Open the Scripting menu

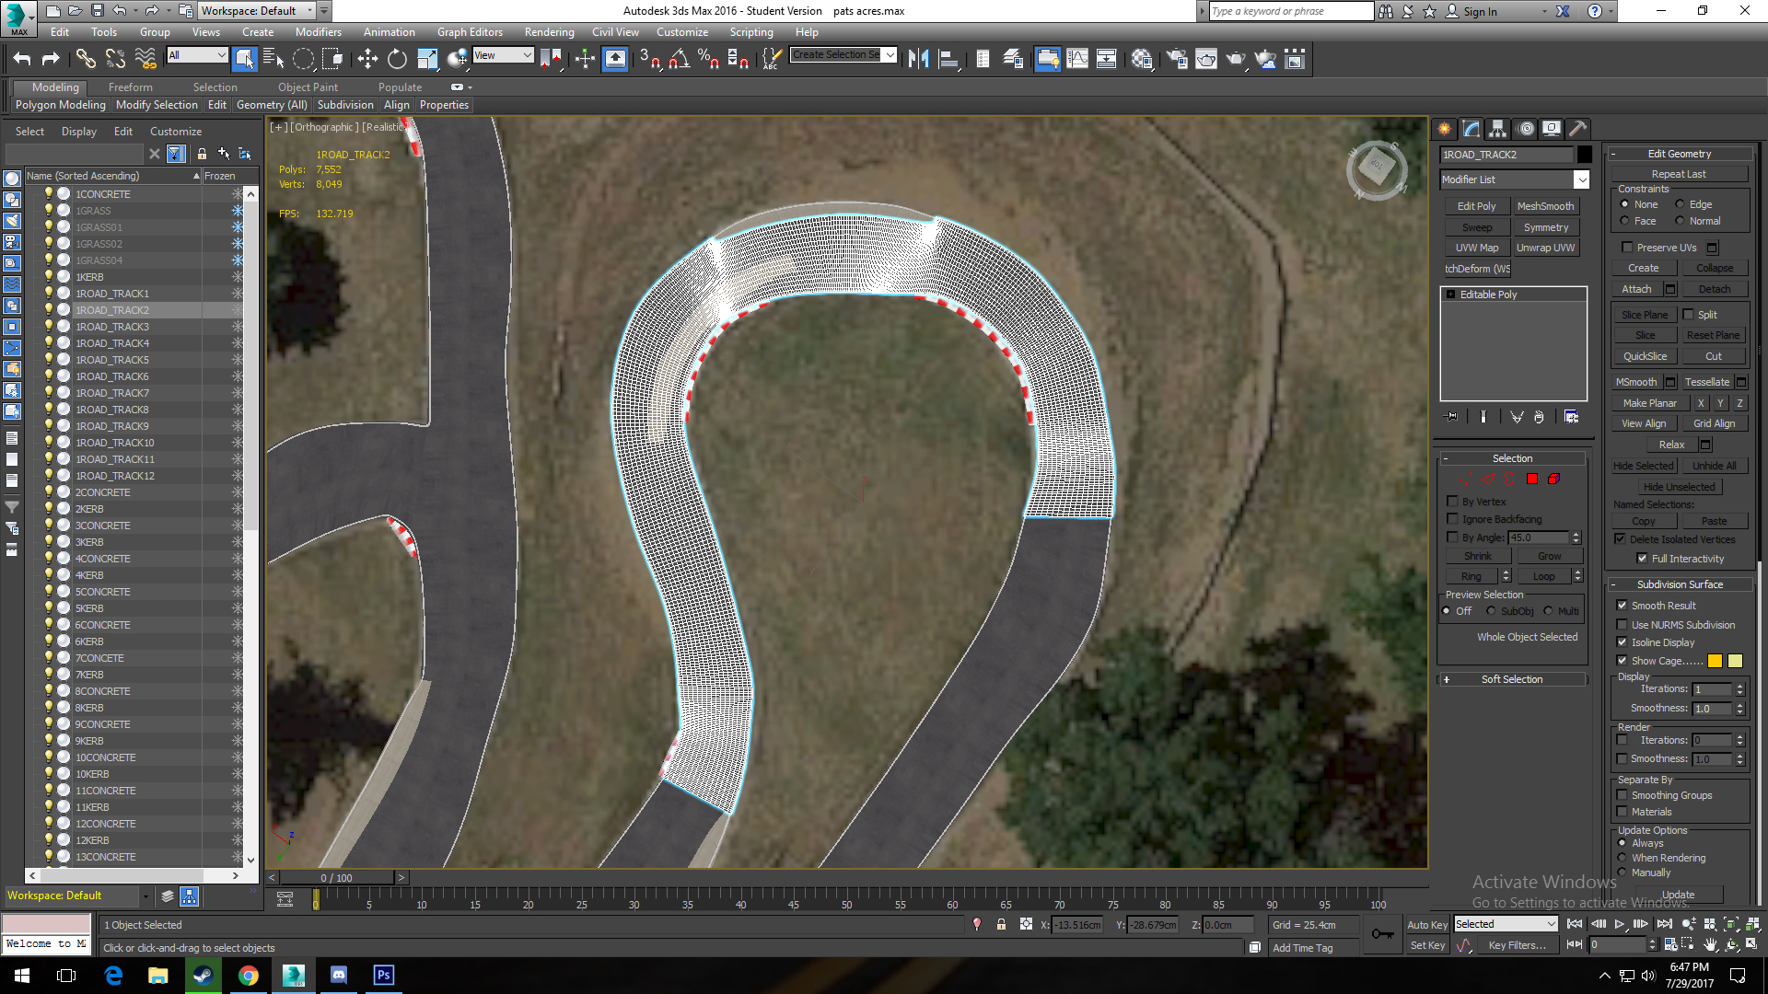pyautogui.click(x=751, y=32)
